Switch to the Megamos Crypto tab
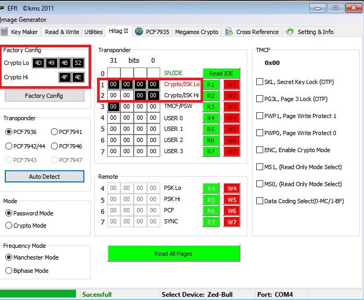The height and width of the screenshot is (300, 364). click(196, 32)
